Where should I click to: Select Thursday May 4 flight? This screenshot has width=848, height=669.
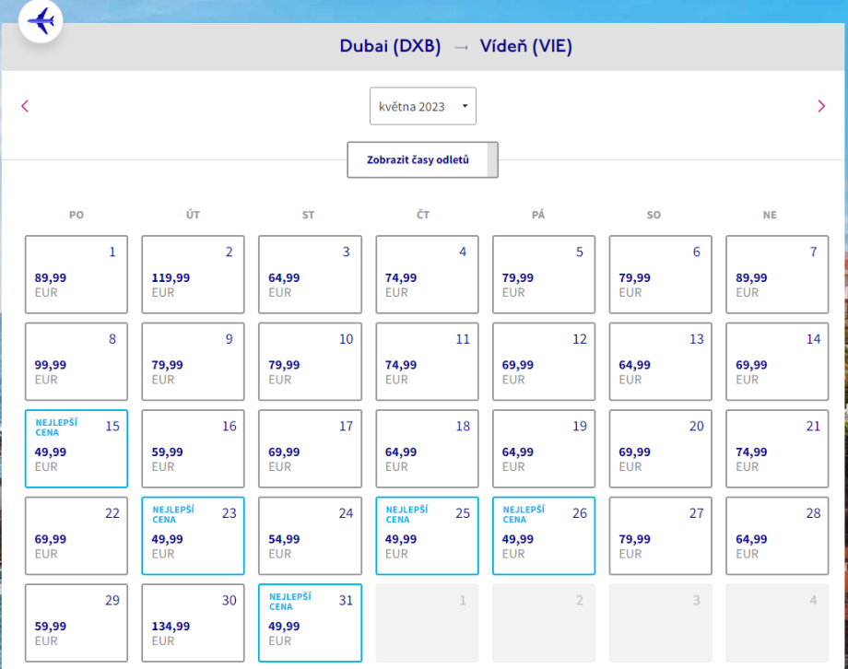[427, 275]
